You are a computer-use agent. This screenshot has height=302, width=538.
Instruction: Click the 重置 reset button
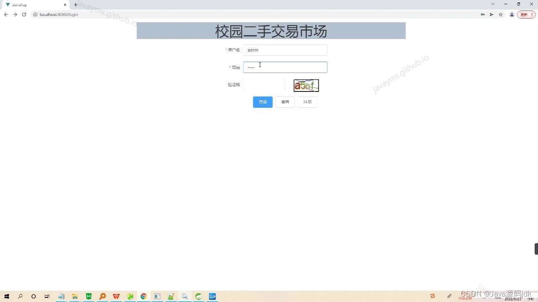[x=285, y=102]
